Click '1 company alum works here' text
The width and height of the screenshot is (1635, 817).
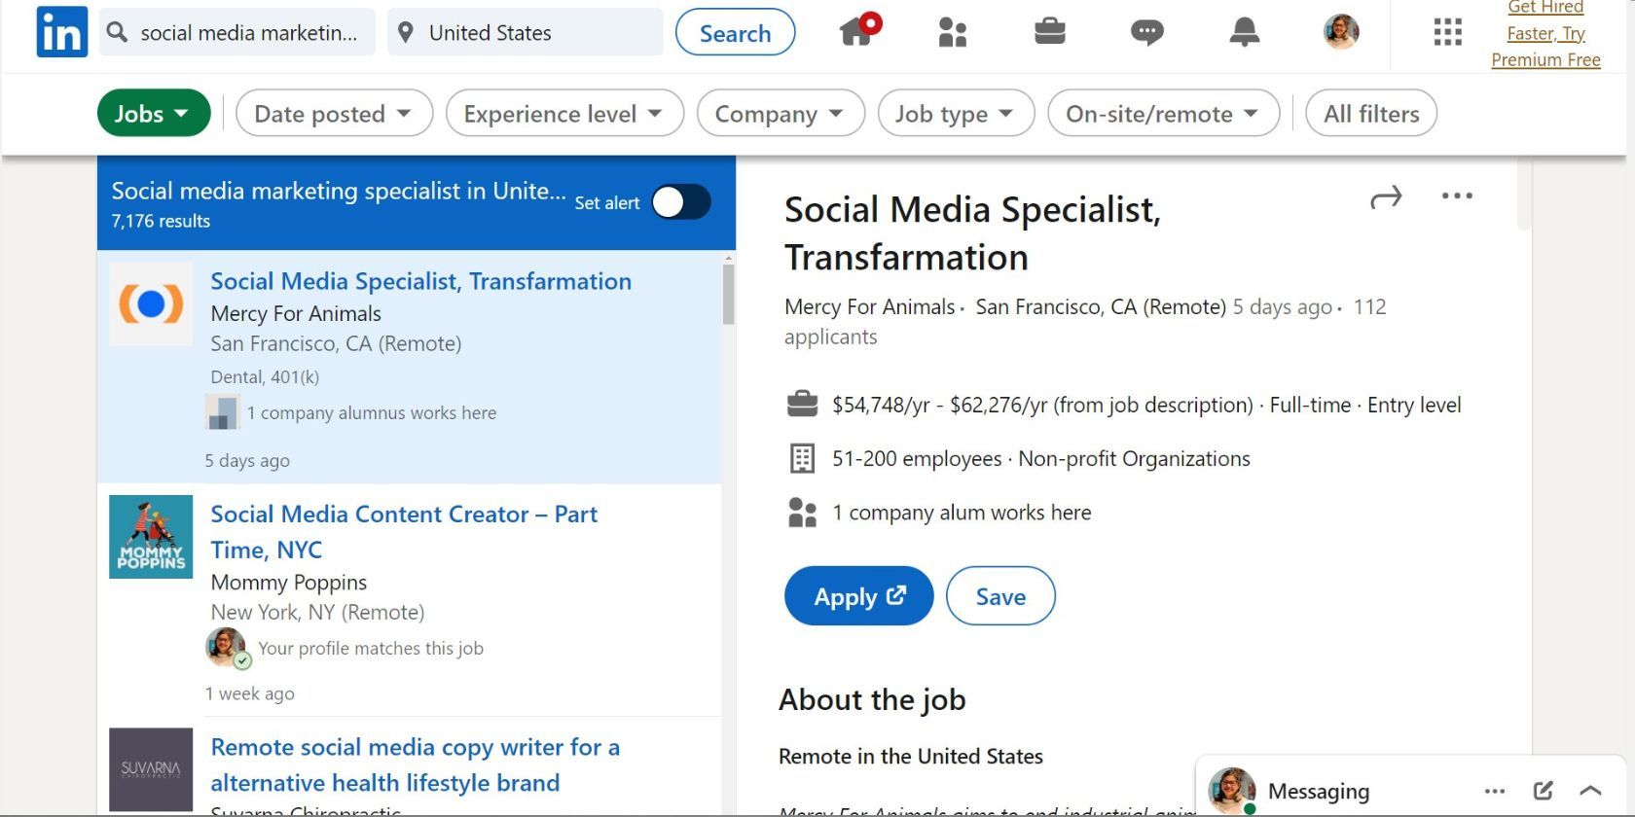pyautogui.click(x=962, y=513)
